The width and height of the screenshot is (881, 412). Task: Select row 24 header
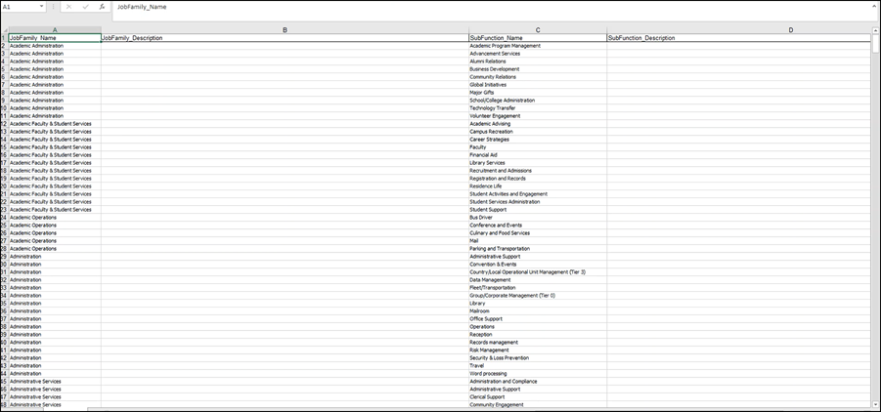[3, 218]
